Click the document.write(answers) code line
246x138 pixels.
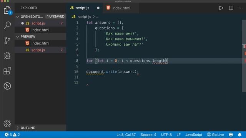[112, 72]
